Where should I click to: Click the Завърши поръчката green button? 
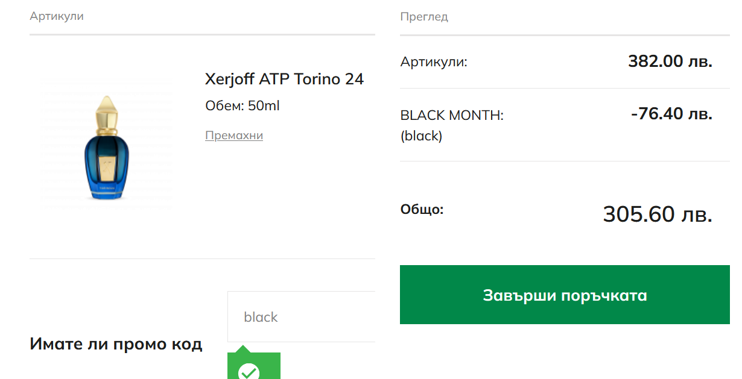565,295
